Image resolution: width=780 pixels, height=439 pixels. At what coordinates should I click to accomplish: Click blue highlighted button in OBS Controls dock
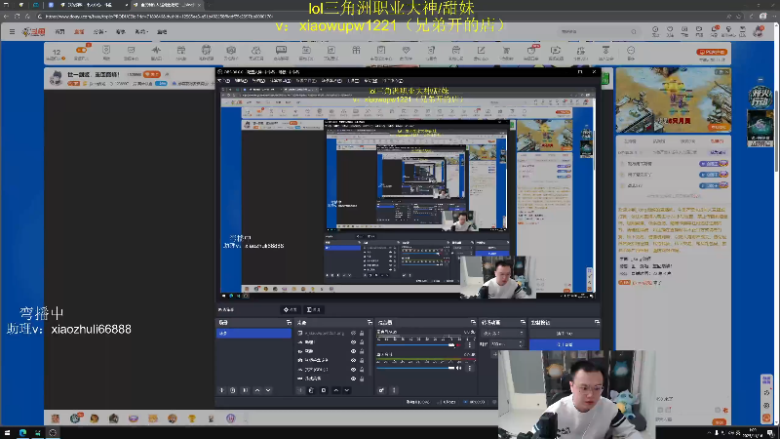565,344
